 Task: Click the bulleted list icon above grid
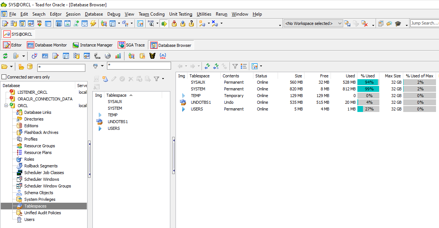click(x=244, y=66)
